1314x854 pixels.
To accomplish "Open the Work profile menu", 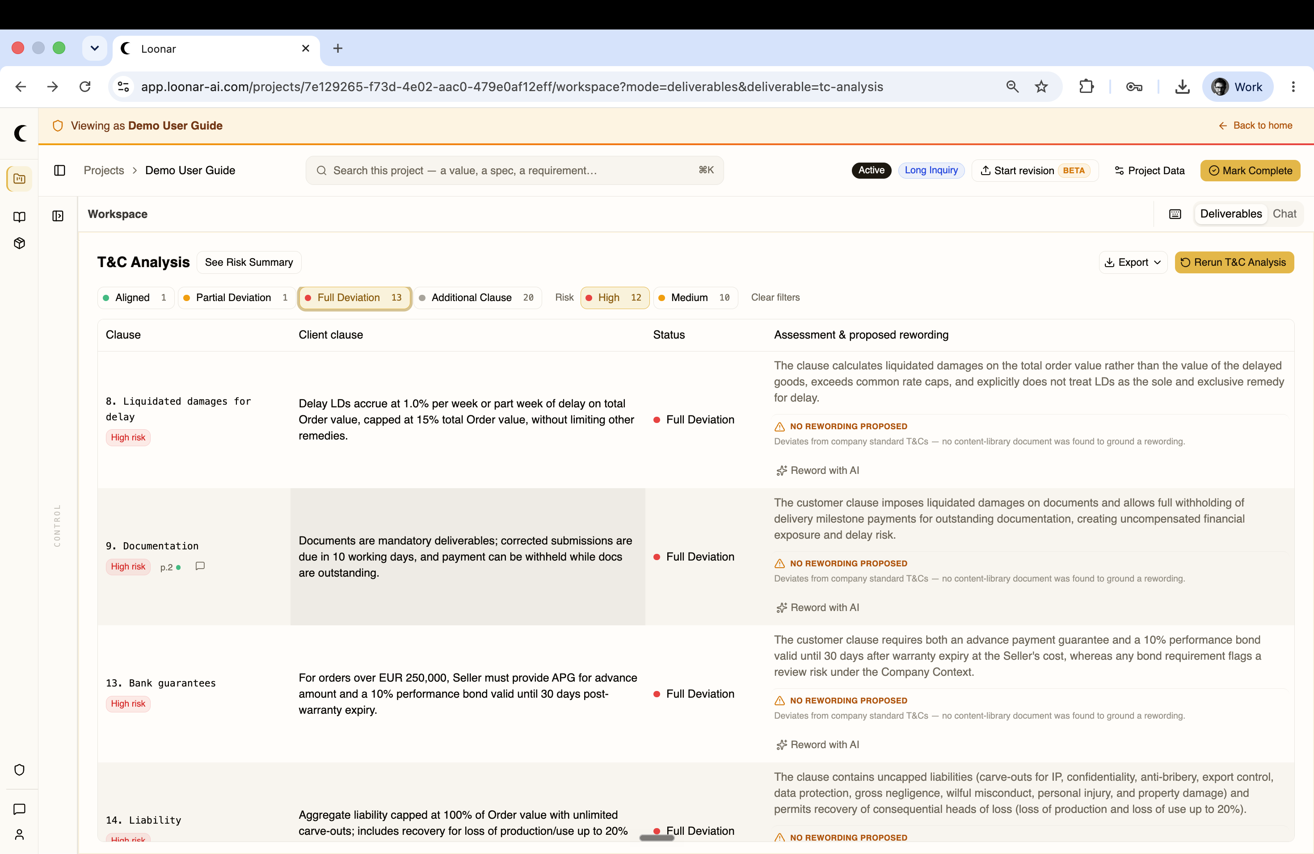I will [1237, 87].
